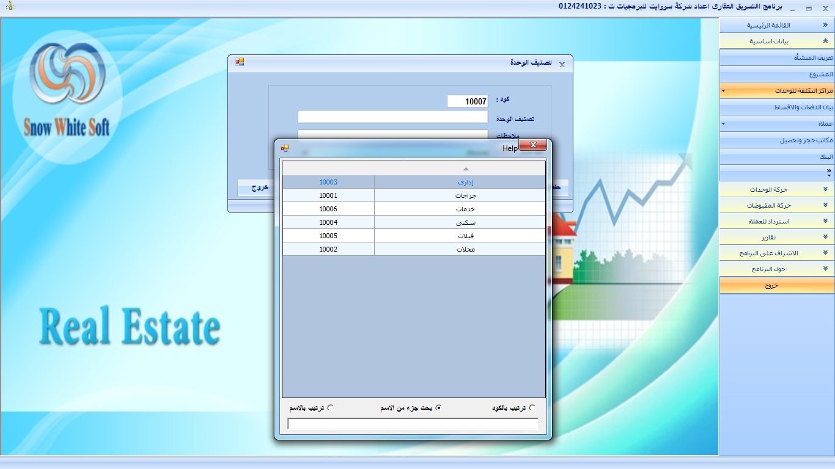Select the سكنى row in the grid
The image size is (835, 469).
point(413,222)
